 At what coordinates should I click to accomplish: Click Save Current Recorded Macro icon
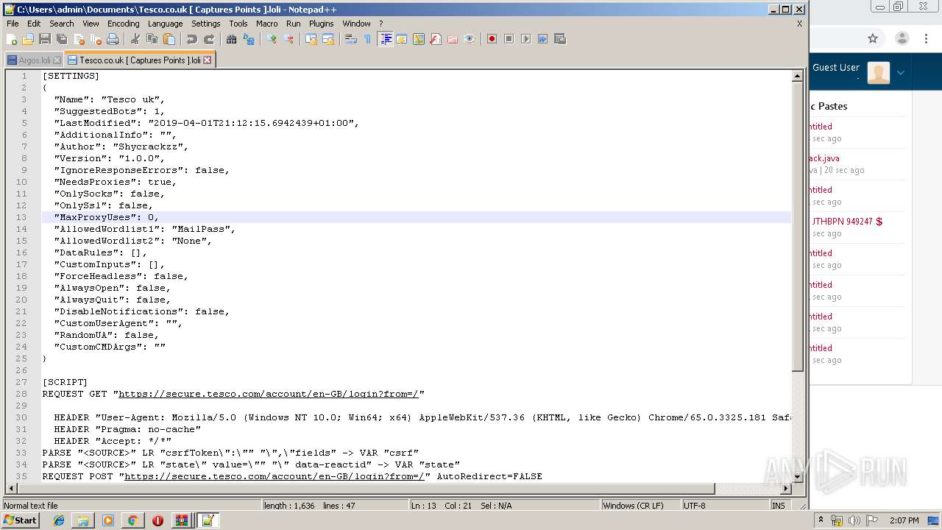559,39
